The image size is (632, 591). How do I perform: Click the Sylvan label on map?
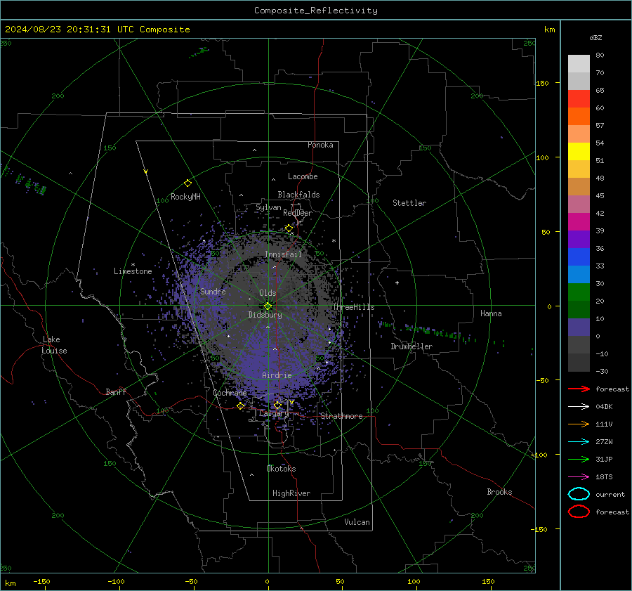[268, 207]
